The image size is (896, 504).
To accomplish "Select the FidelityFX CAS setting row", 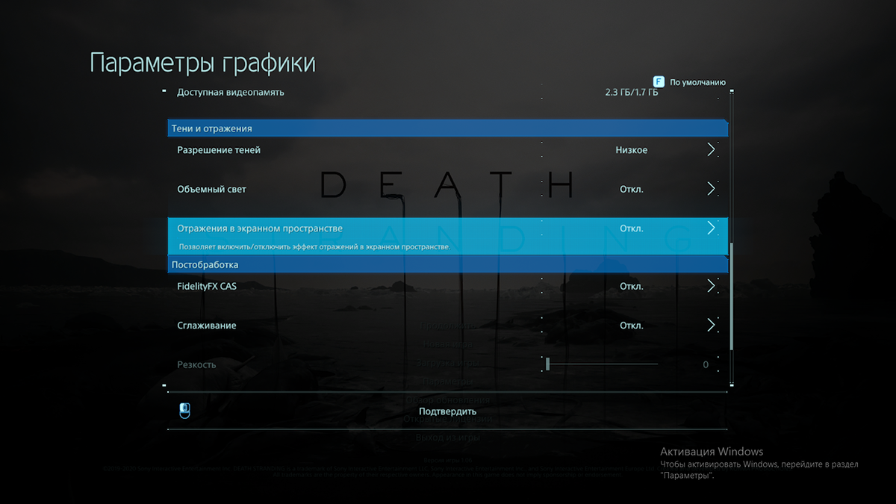I will pos(447,286).
